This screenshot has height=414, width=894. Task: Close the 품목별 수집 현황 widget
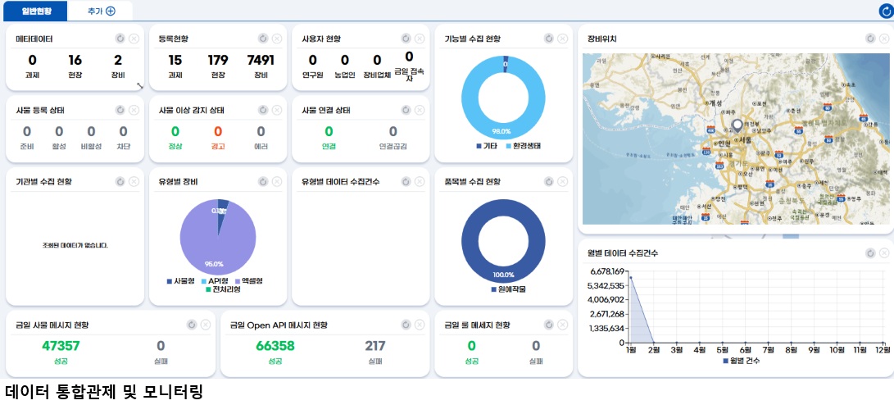(562, 181)
